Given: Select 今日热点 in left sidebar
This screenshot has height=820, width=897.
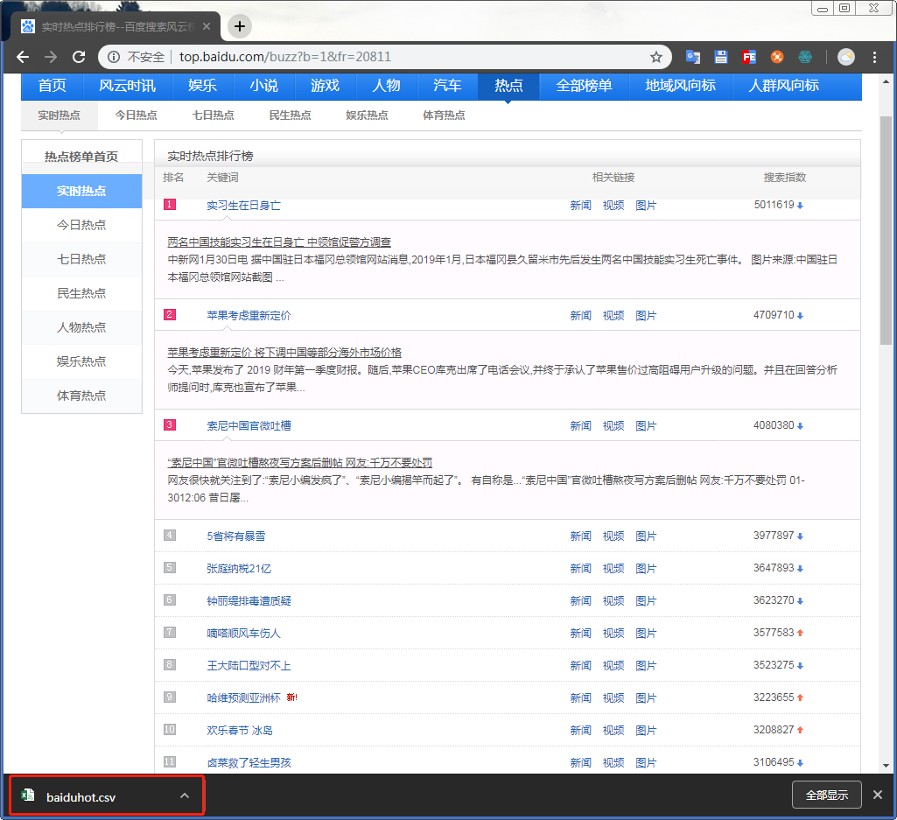Looking at the screenshot, I should [x=81, y=226].
